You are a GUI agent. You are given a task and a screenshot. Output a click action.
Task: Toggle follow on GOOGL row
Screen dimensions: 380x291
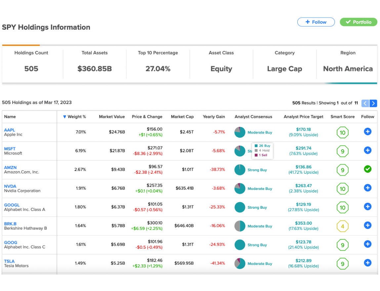367,206
